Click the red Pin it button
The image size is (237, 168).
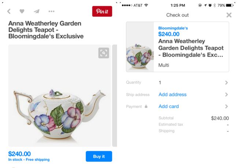(x=102, y=11)
